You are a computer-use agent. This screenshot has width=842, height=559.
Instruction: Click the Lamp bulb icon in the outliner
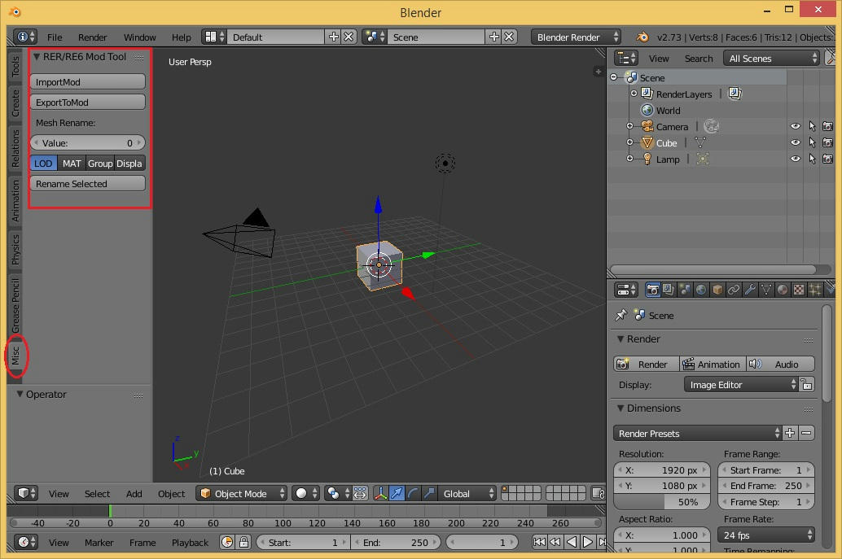[647, 159]
